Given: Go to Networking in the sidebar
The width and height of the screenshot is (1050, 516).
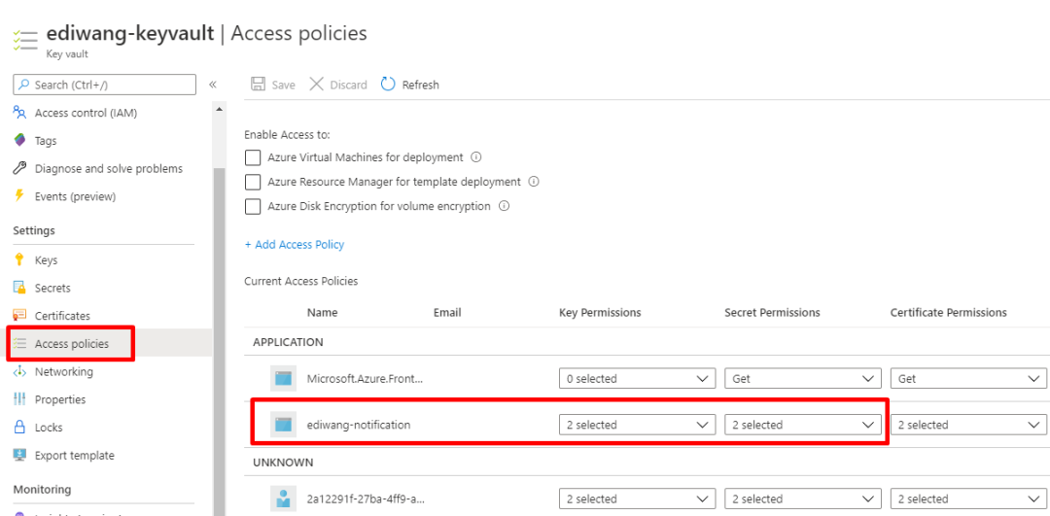Looking at the screenshot, I should (x=64, y=372).
